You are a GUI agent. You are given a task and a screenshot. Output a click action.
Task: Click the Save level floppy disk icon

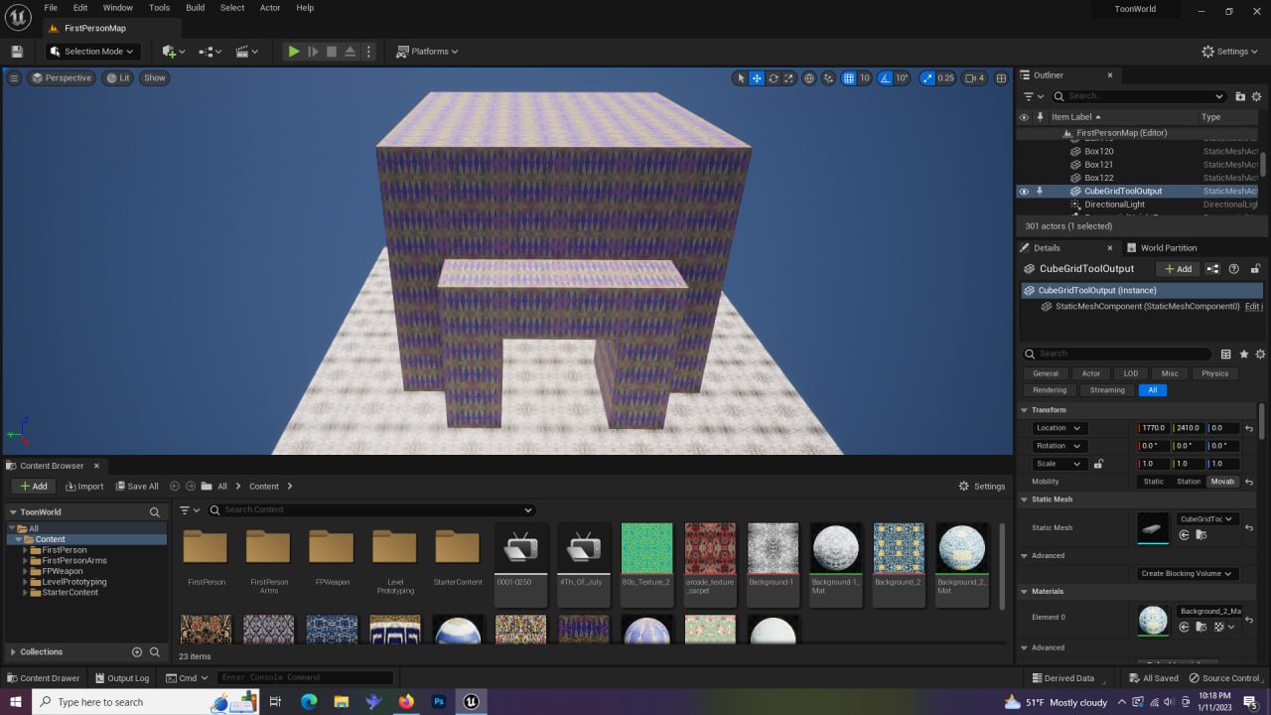click(17, 52)
